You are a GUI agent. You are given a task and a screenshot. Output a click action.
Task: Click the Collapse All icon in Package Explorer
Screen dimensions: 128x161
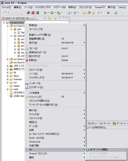[x=45, y=18]
